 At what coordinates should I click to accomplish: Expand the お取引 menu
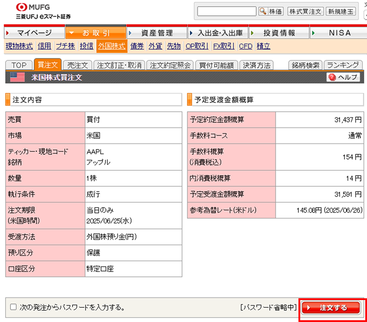pos(95,33)
